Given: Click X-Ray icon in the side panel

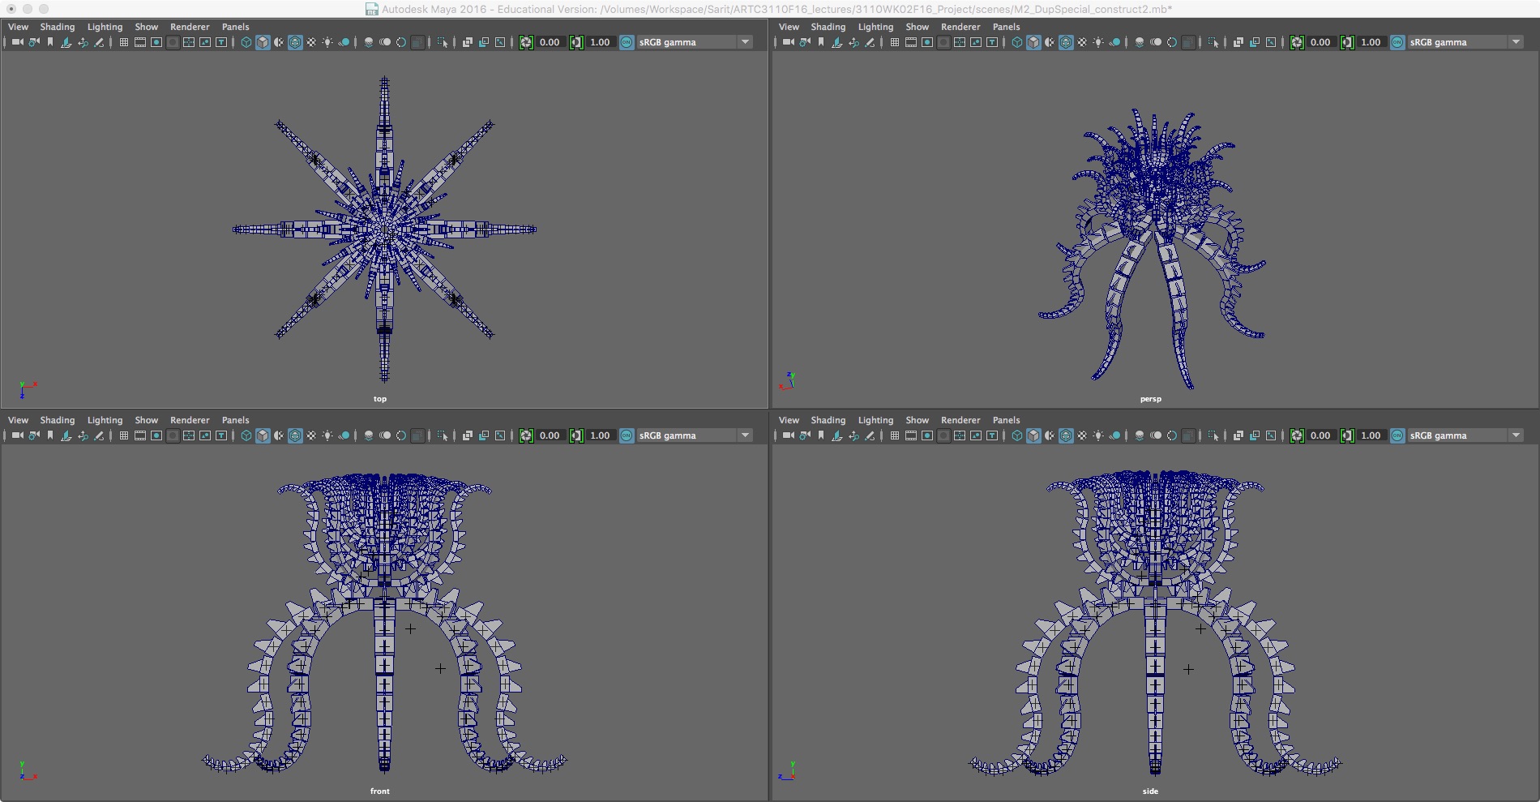Looking at the screenshot, I should [1238, 435].
